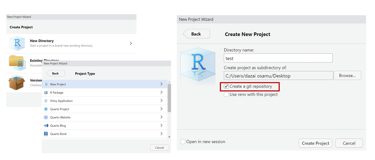The height and width of the screenshot is (160, 375).
Task: Expand New Directory with its chevron arrow
Action: click(x=131, y=43)
